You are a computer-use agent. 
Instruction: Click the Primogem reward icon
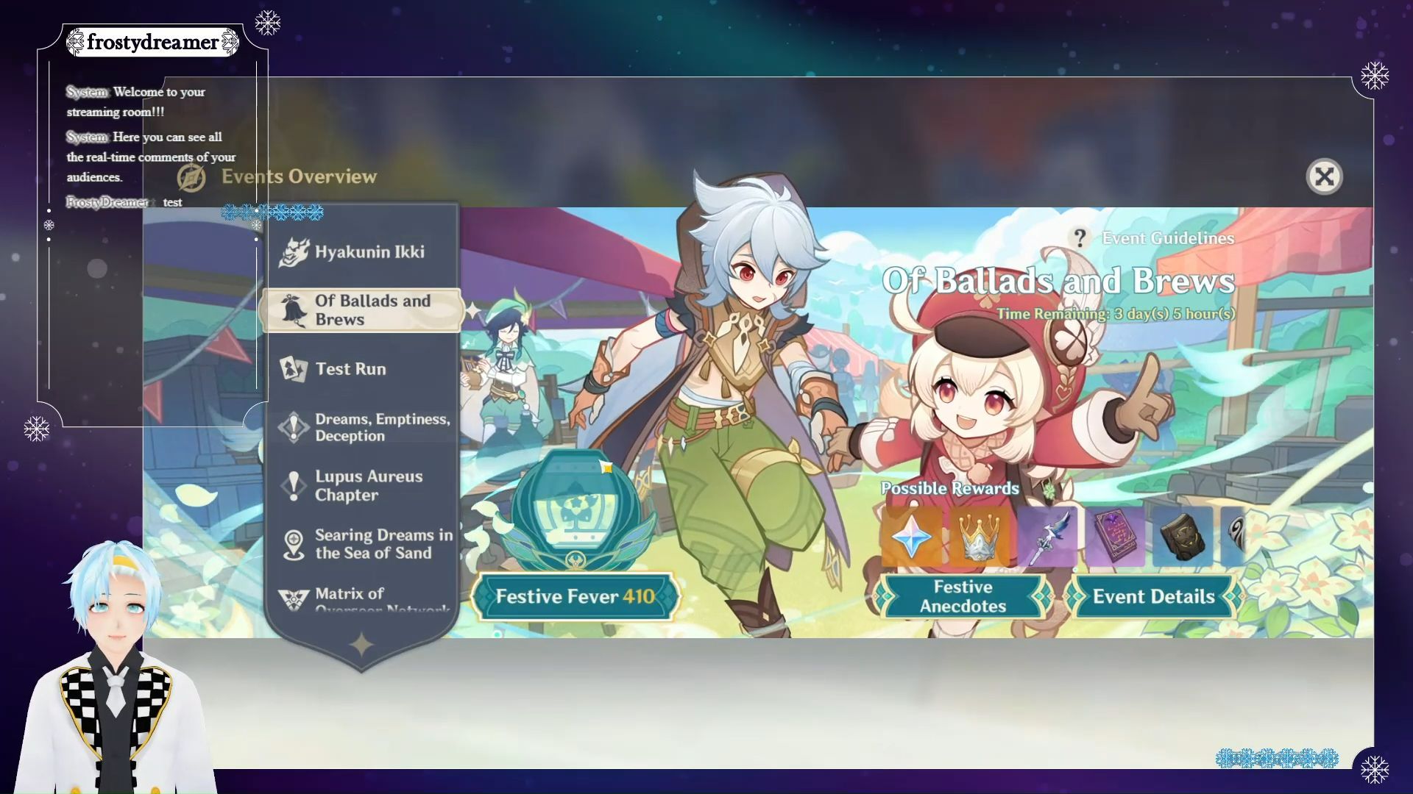click(x=911, y=537)
